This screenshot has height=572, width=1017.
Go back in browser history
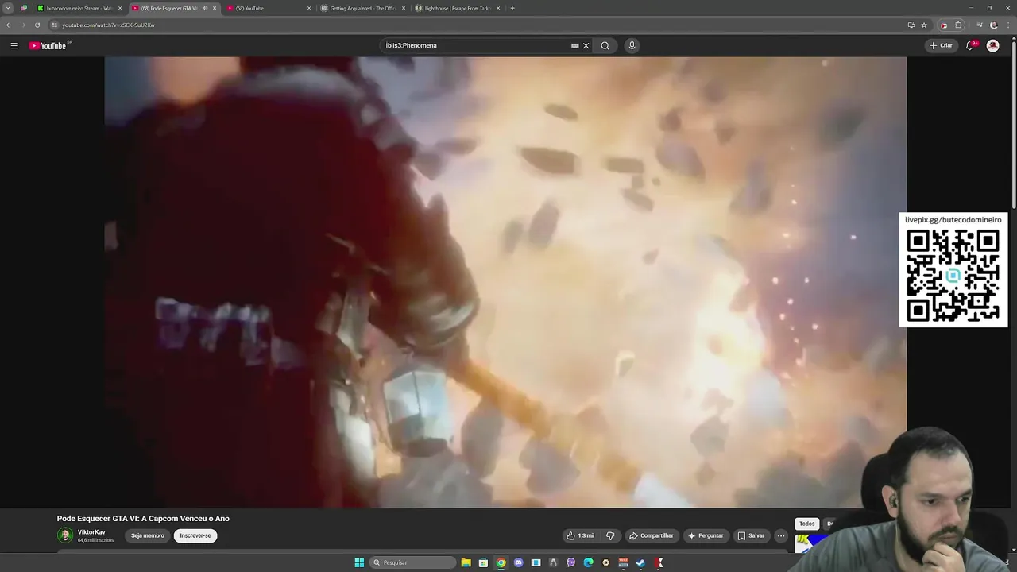point(9,25)
